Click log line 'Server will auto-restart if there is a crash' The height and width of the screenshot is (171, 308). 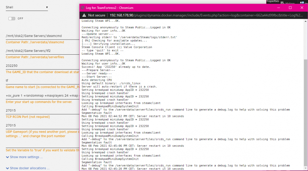[x=119, y=87]
